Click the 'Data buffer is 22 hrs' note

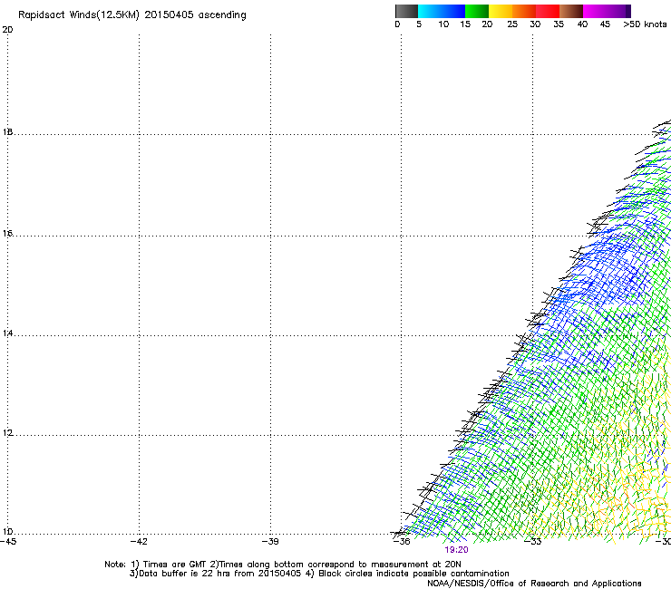pos(216,574)
